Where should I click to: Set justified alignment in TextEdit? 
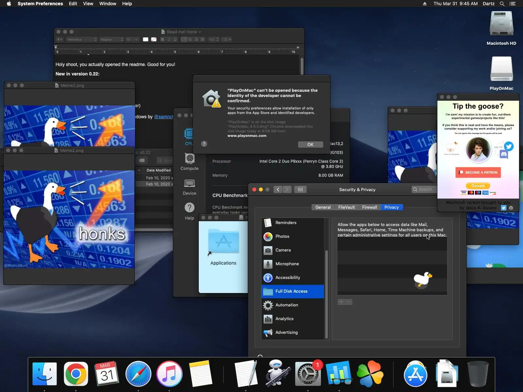202,40
